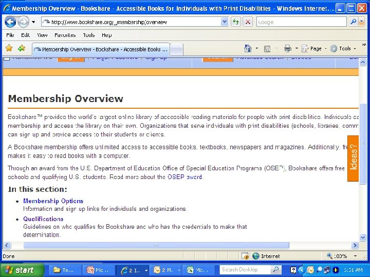Click the help question-mark tray icon
The width and height of the screenshot is (370, 277).
pyautogui.click(x=293, y=270)
